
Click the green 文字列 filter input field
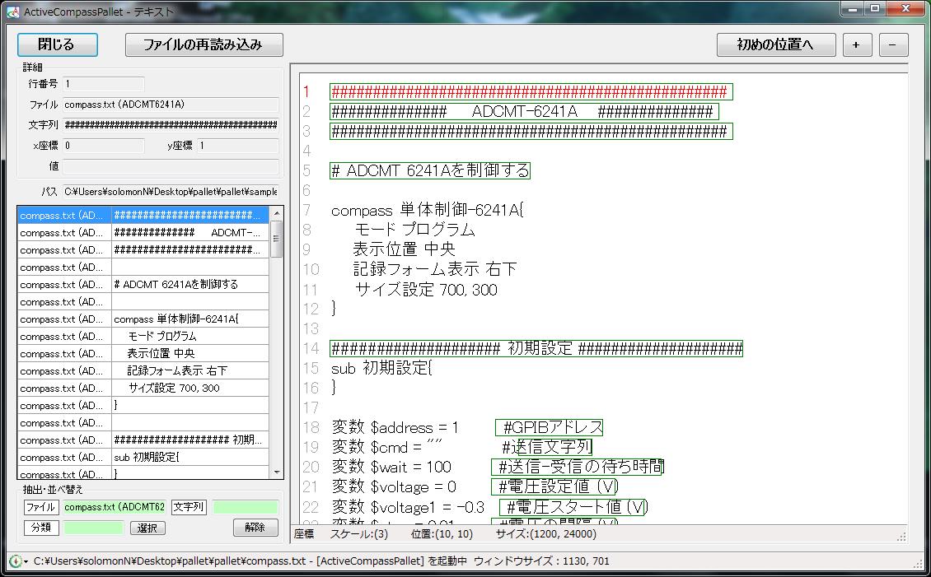pyautogui.click(x=246, y=507)
